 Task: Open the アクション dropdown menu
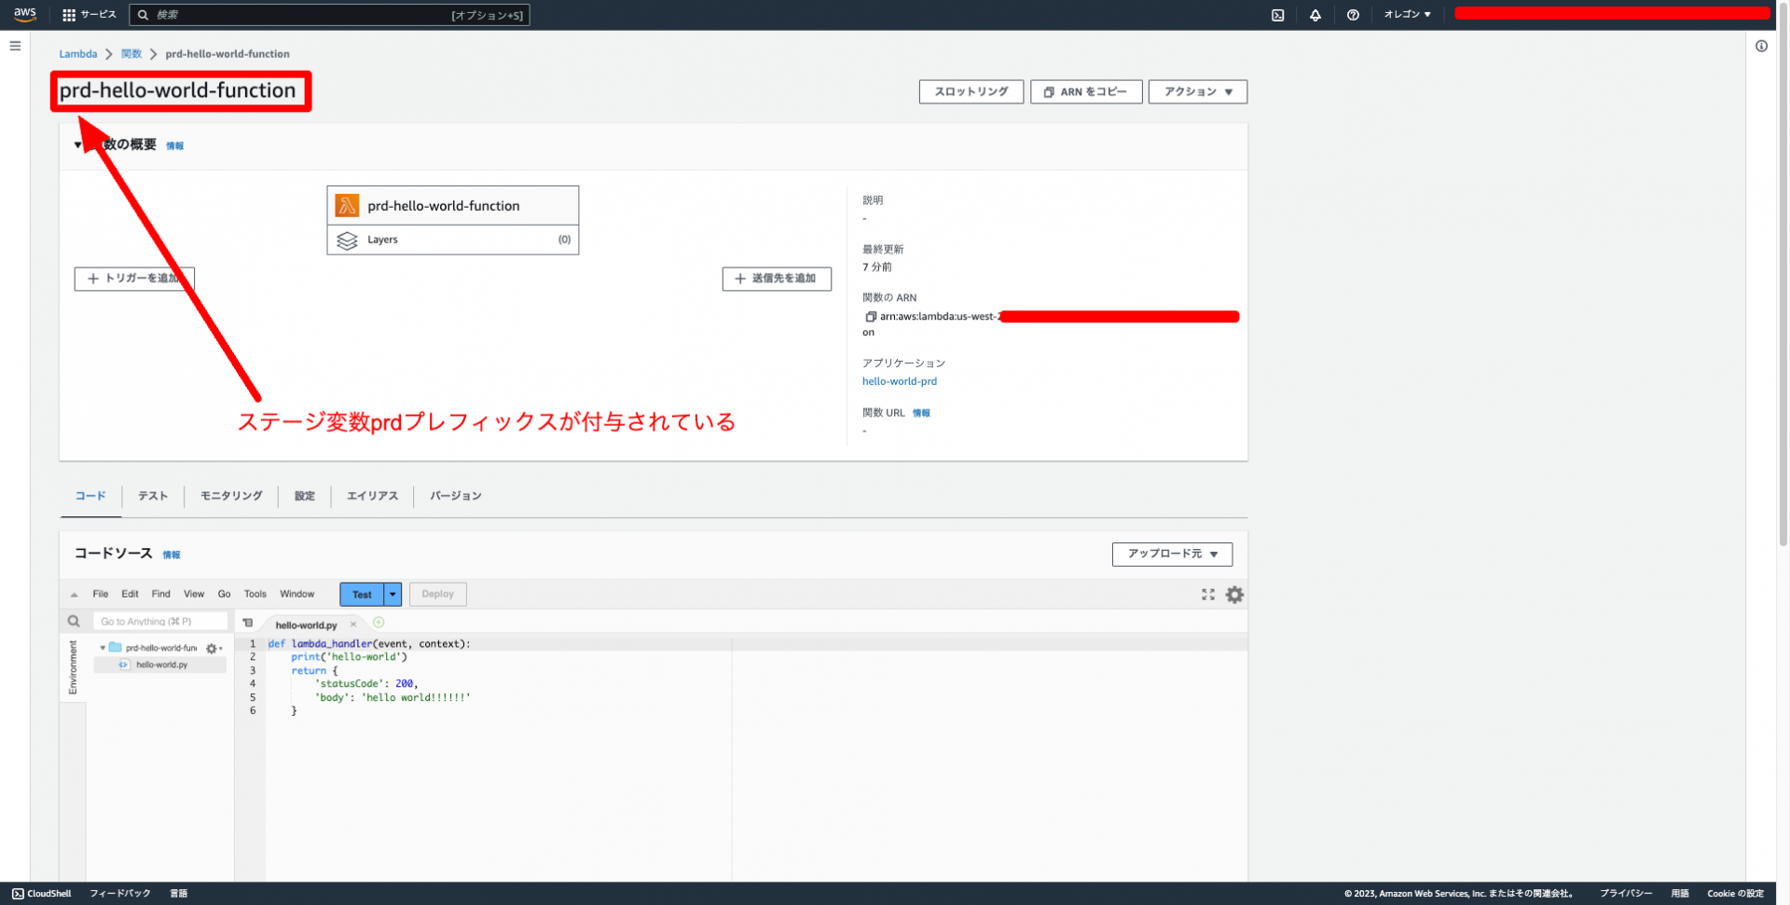coord(1197,91)
